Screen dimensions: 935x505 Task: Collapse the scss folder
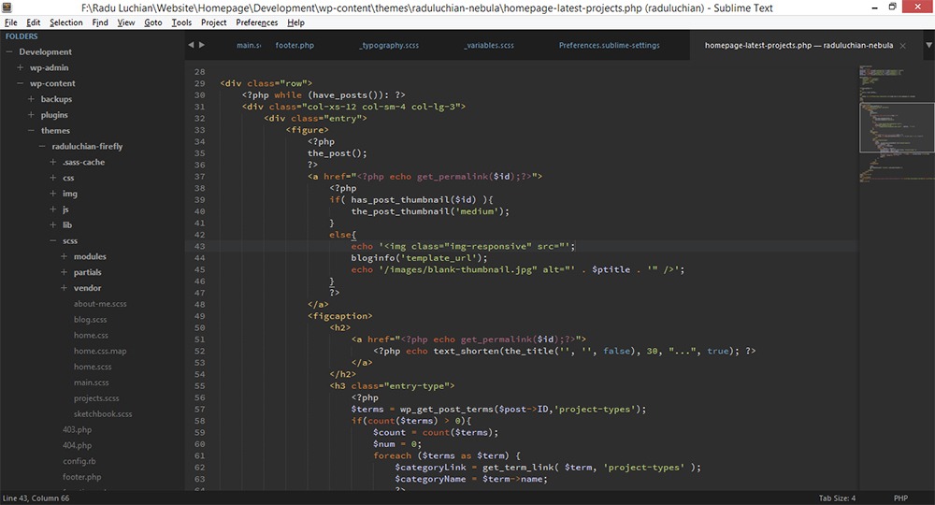pyautogui.click(x=53, y=241)
